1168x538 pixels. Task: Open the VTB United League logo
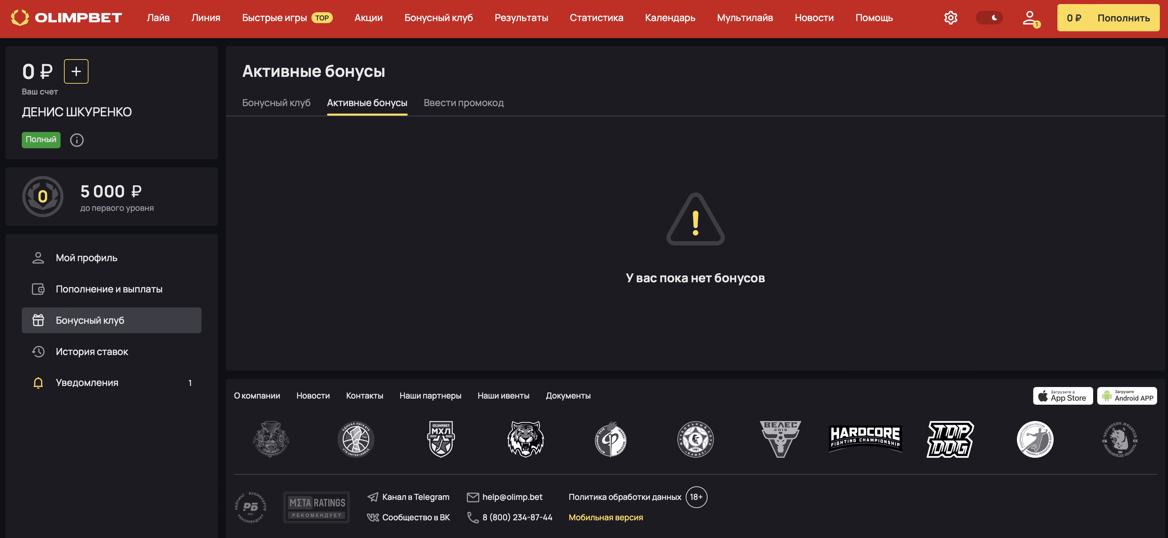[x=356, y=439]
